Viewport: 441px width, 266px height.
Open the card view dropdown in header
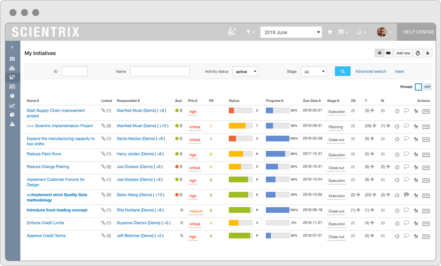point(343,32)
